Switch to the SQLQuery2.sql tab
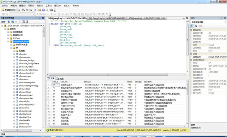Image resolution: width=227 pixels, height=137 pixels. [x=107, y=18]
